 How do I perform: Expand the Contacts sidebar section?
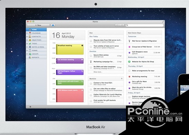pyautogui.click(x=27, y=37)
